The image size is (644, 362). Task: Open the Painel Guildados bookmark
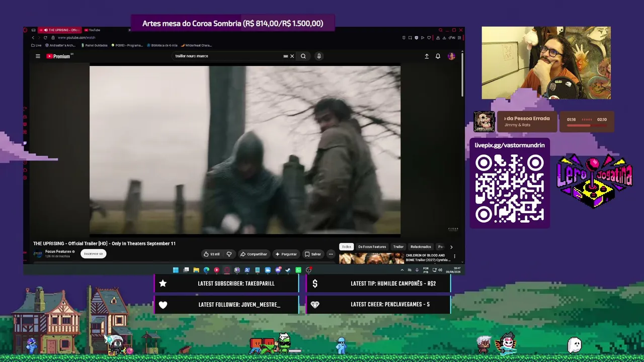(x=95, y=45)
